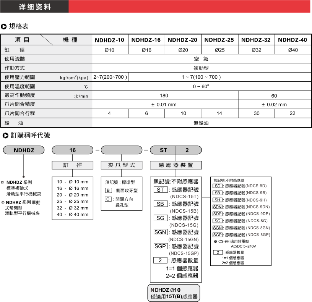This screenshot has height=302, width=312.
Task: Select the boxed SDN sensor code
Action: pos(218,207)
